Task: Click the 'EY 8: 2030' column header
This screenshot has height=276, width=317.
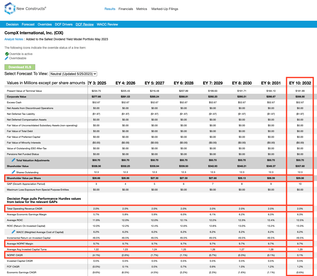Action: 242,83
